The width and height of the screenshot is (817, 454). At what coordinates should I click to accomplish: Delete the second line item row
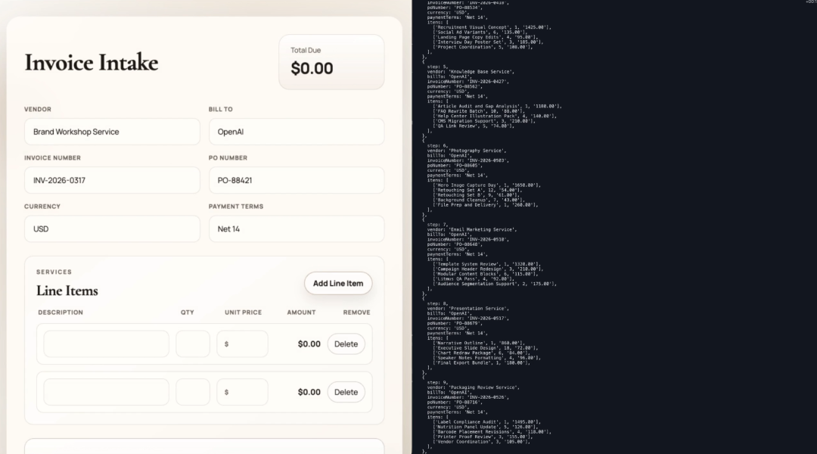click(x=346, y=392)
